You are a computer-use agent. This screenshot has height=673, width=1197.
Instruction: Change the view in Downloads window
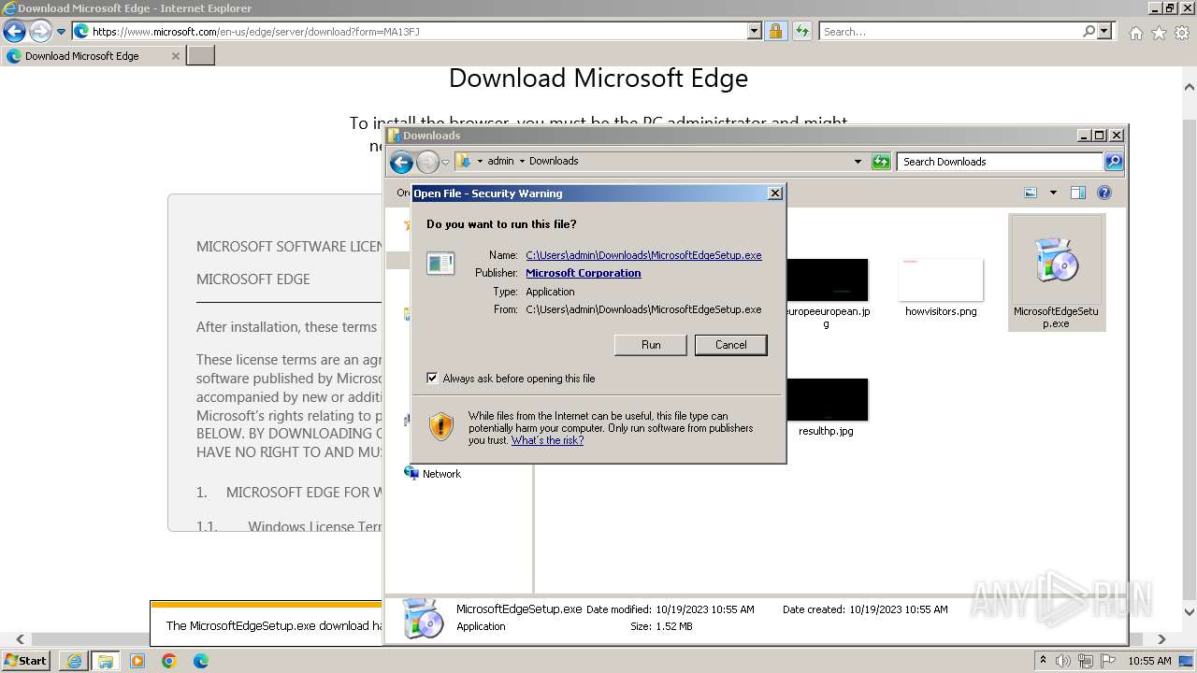coord(1031,193)
